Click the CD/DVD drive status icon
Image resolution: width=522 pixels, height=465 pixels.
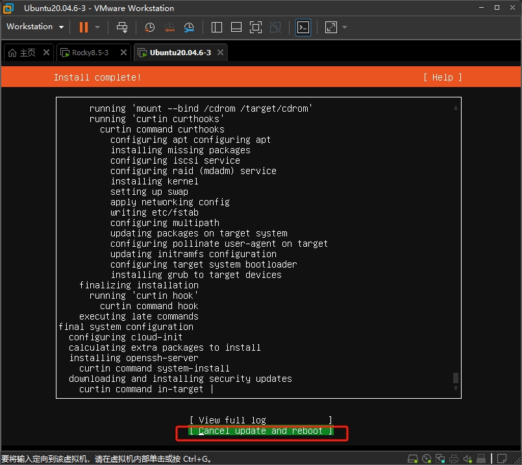(427, 459)
